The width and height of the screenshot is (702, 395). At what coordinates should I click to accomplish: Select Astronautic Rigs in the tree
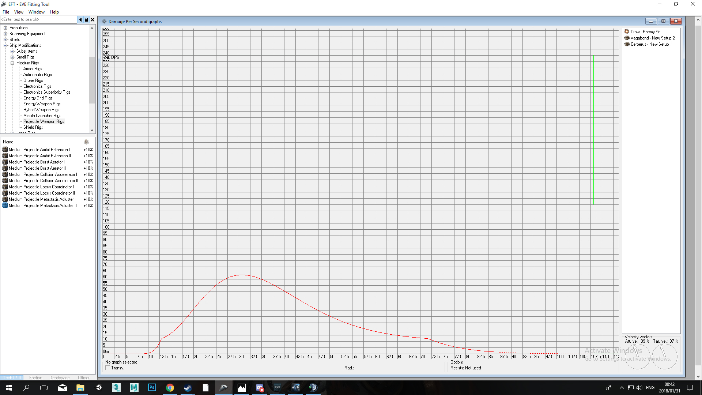click(x=37, y=75)
